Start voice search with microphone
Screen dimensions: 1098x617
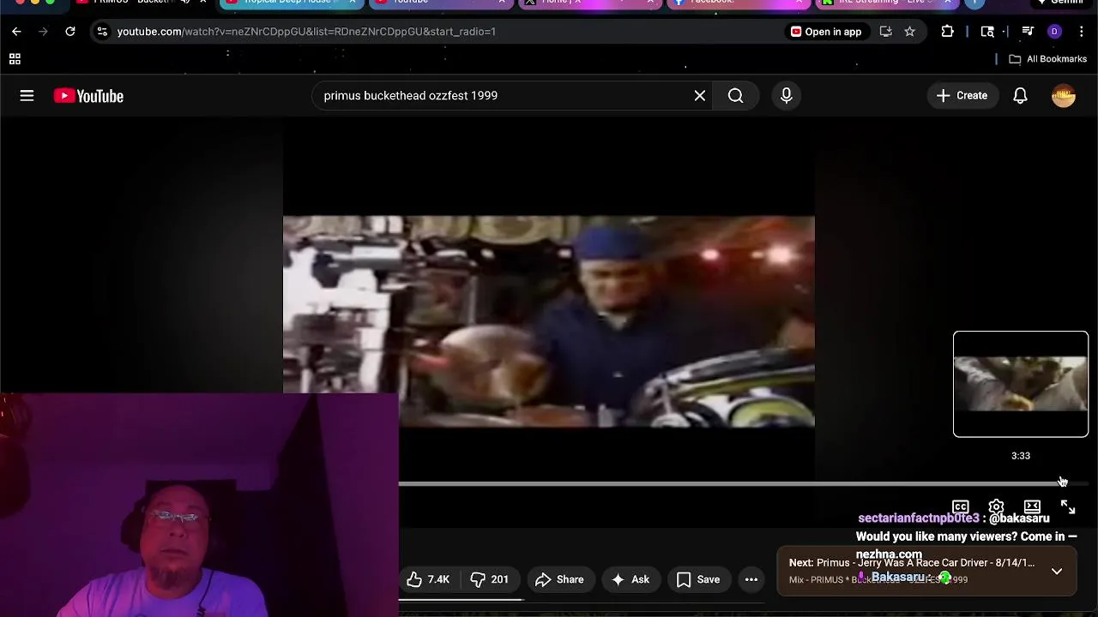(787, 96)
